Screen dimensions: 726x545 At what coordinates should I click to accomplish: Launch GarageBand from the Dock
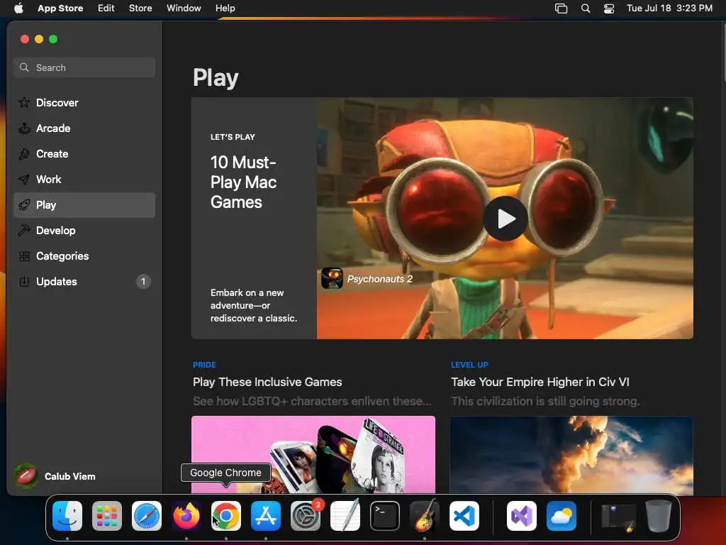click(425, 516)
